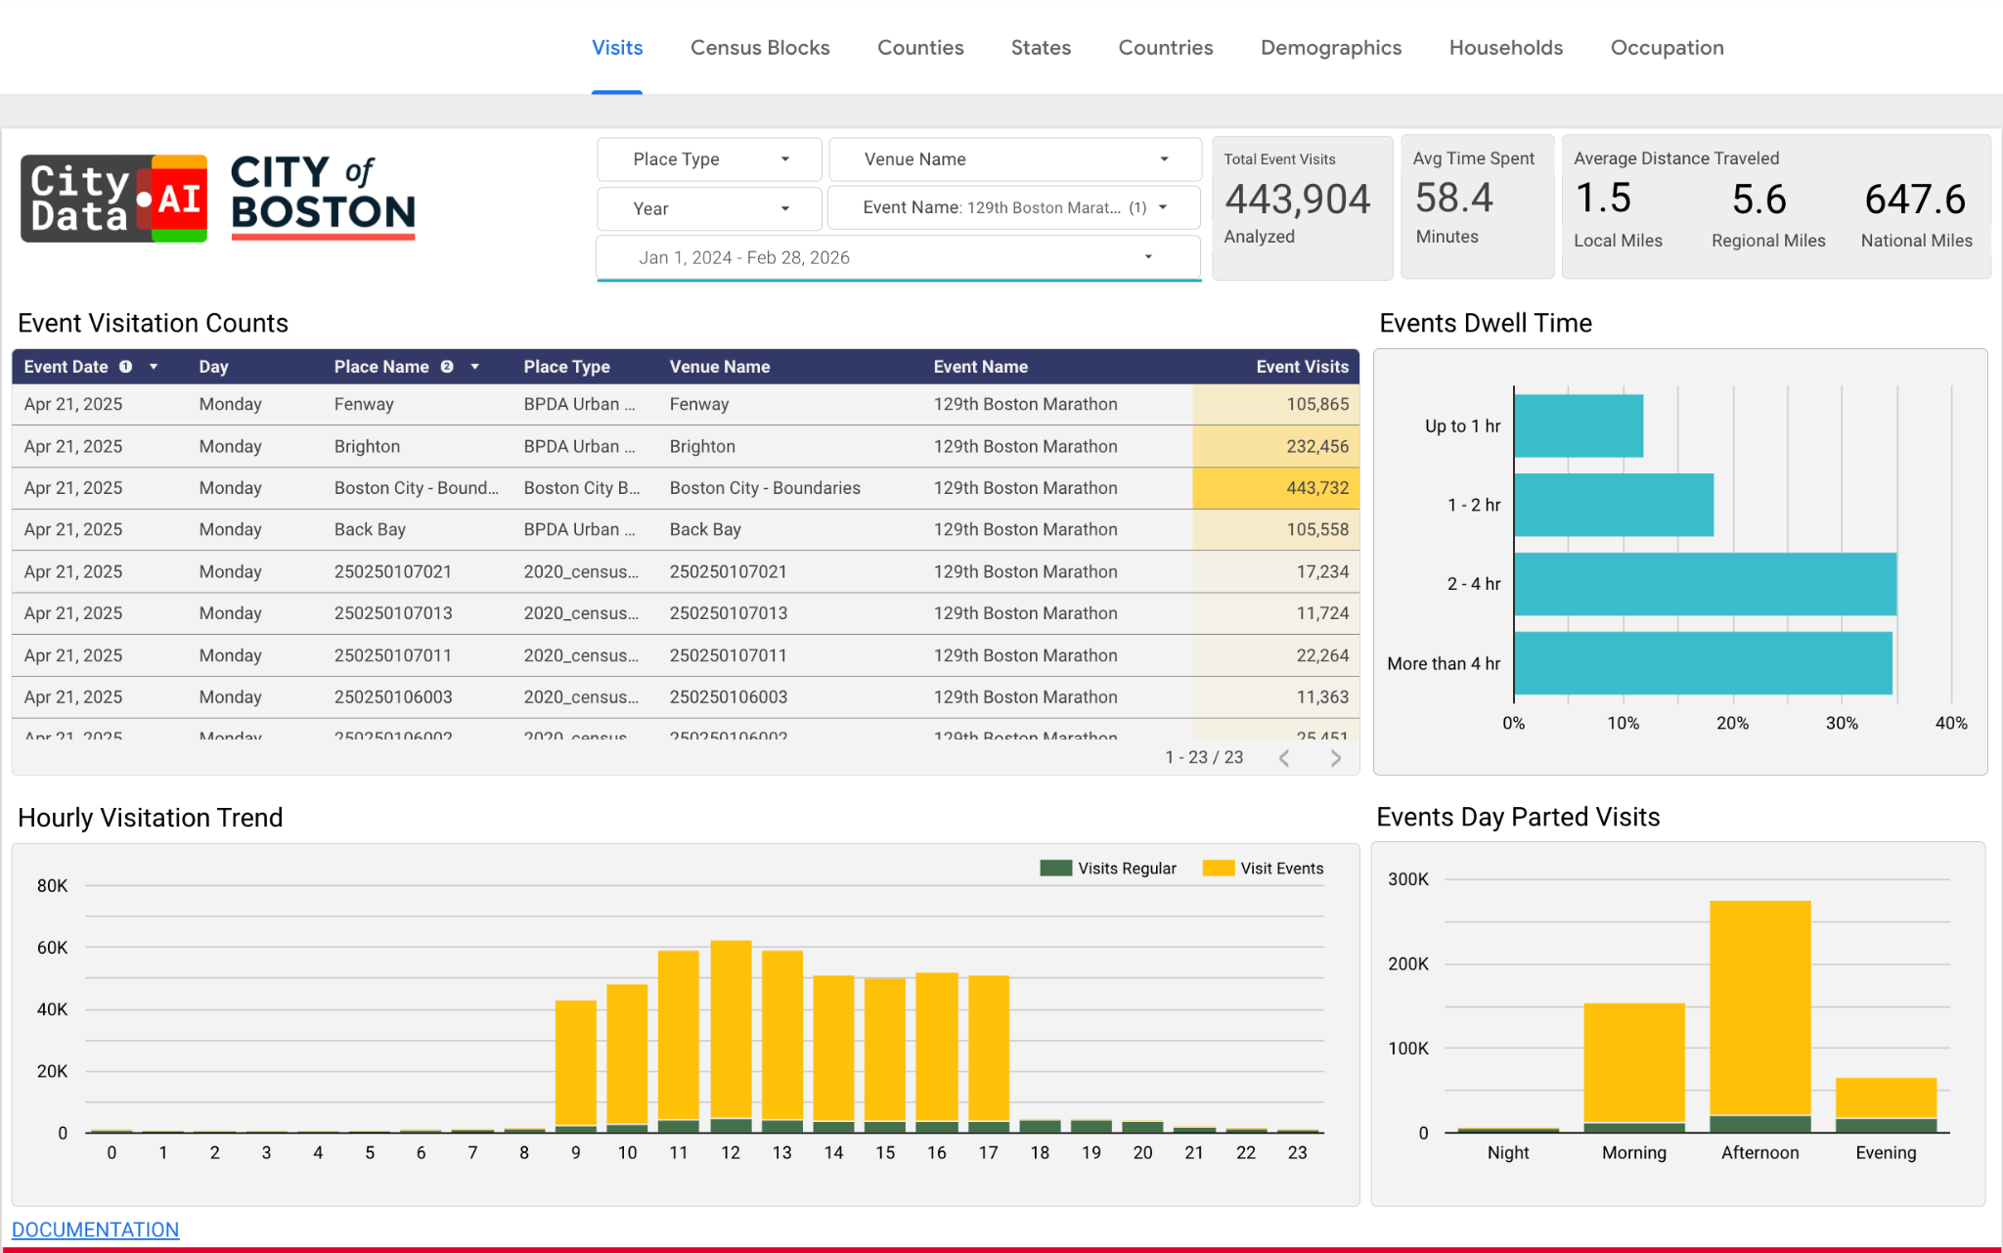This screenshot has width=2003, height=1253.
Task: Toggle Visits Regular legend series
Action: click(1108, 869)
